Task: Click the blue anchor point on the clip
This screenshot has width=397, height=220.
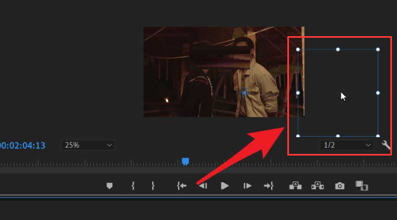Action: pos(244,93)
